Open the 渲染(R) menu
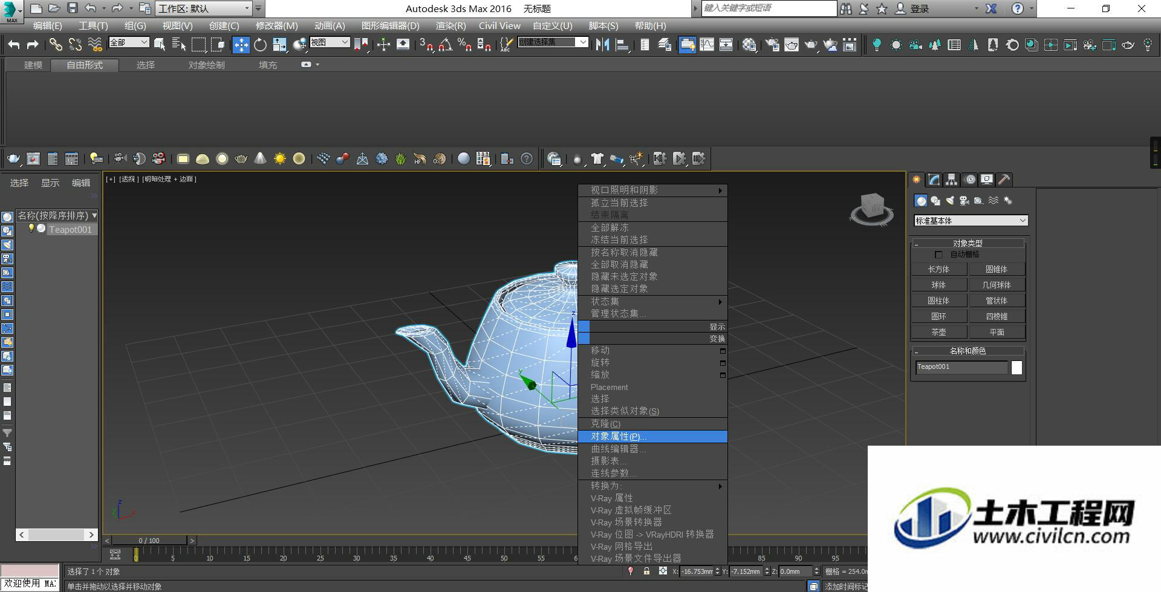The height and width of the screenshot is (592, 1161). pos(450,26)
